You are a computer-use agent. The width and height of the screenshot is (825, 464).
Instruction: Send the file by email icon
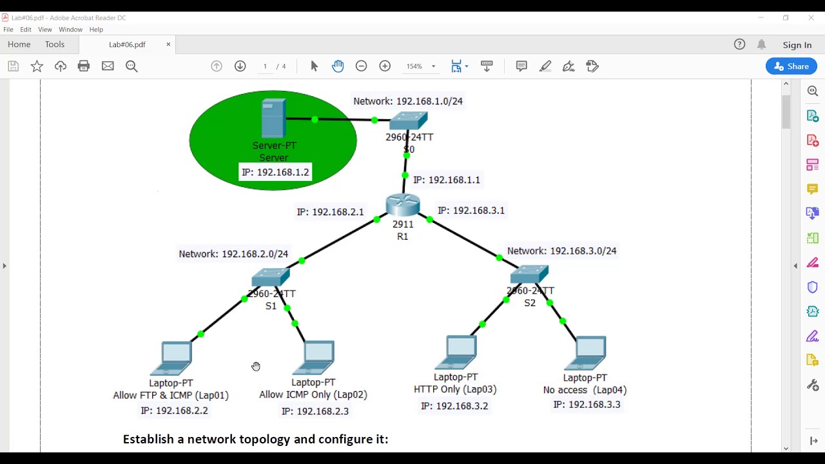(x=108, y=66)
